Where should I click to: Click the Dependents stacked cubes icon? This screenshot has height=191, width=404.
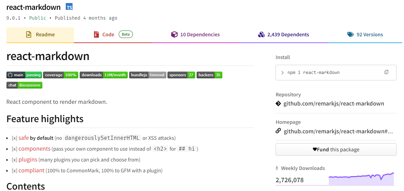pos(262,35)
